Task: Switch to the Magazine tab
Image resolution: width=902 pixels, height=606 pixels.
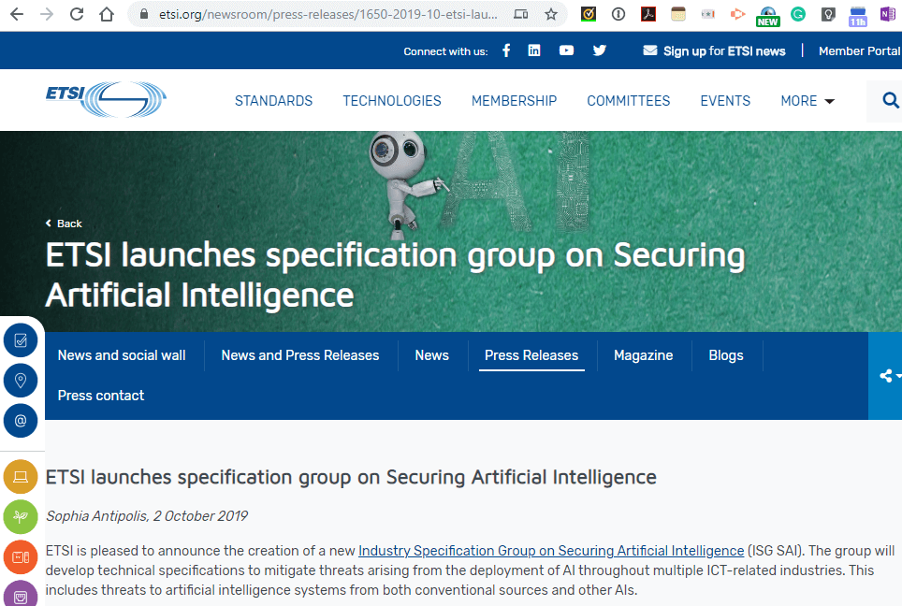Action: (x=643, y=355)
